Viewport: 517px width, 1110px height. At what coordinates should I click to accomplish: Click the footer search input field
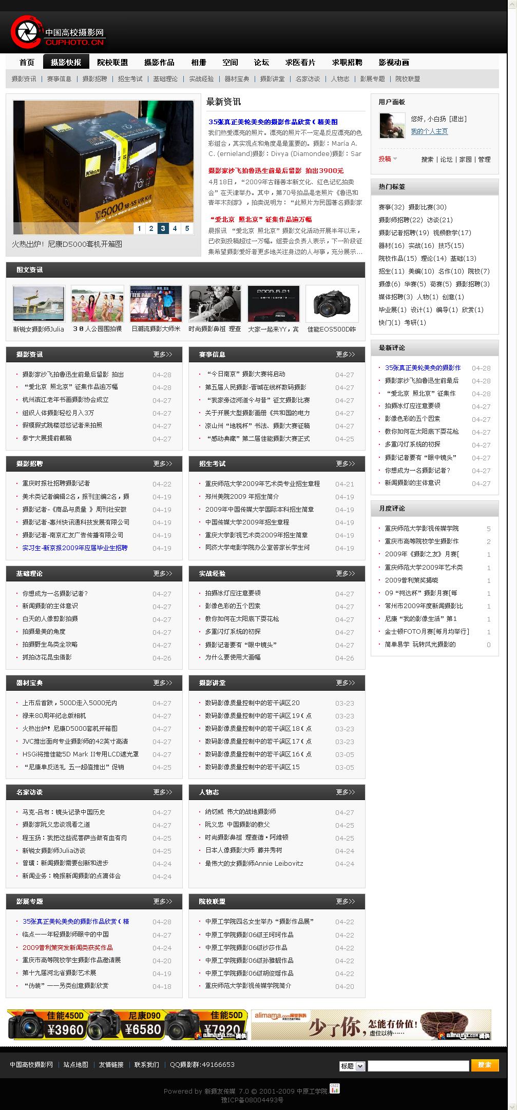418,1066
